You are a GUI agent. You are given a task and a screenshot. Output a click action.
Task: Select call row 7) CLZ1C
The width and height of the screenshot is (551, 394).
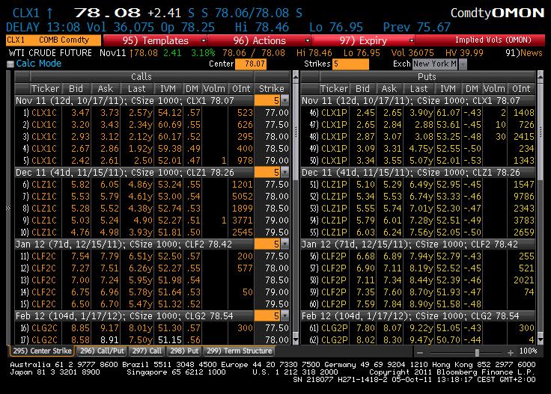point(153,196)
